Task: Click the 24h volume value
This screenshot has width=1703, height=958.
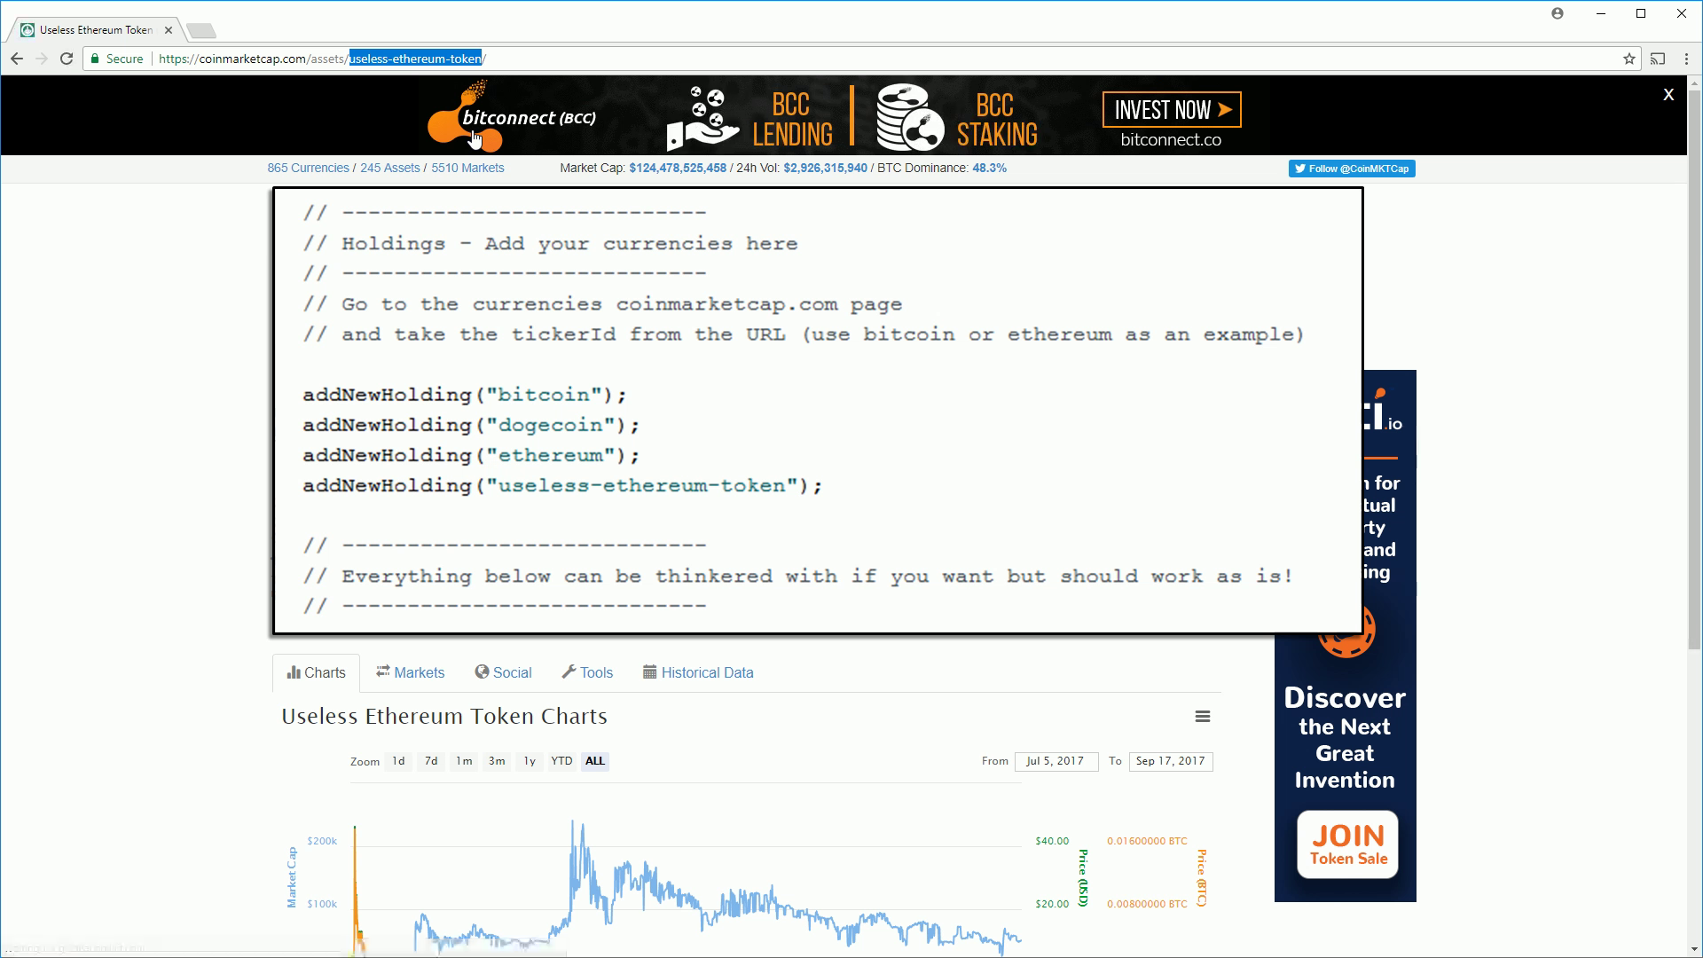Action: pos(825,168)
